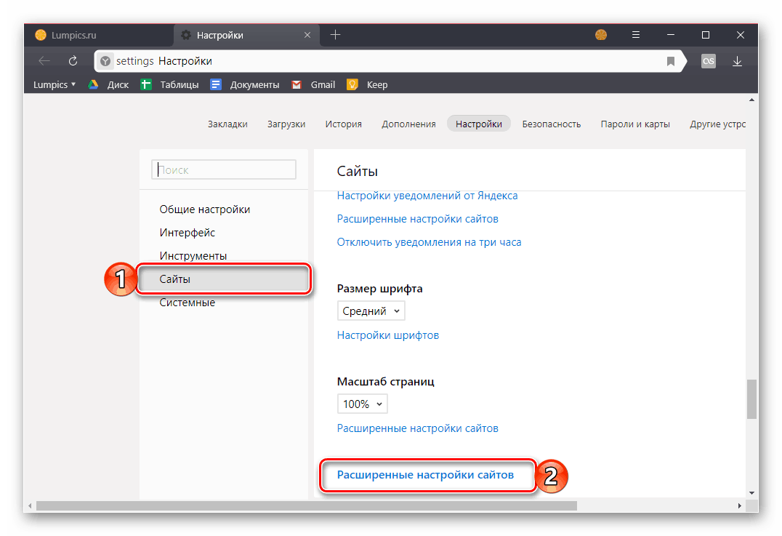Open the 100% page zoom dropdown
782x536 pixels.
pyautogui.click(x=362, y=404)
